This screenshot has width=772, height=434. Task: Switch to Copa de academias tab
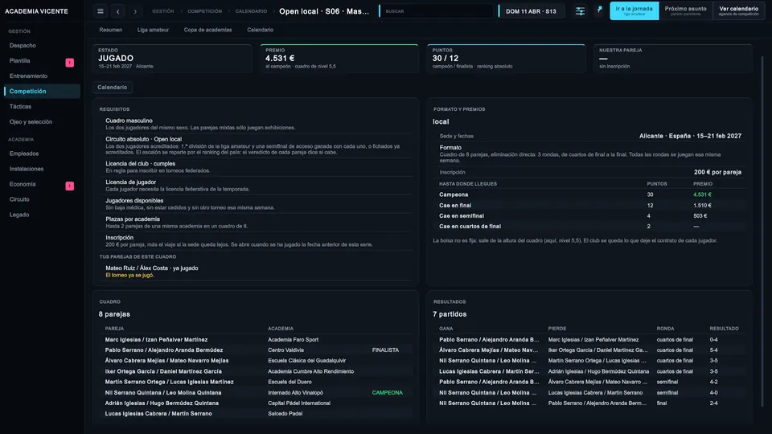tap(207, 30)
